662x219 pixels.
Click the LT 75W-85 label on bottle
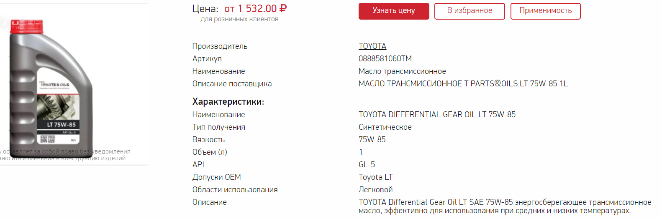click(x=61, y=125)
